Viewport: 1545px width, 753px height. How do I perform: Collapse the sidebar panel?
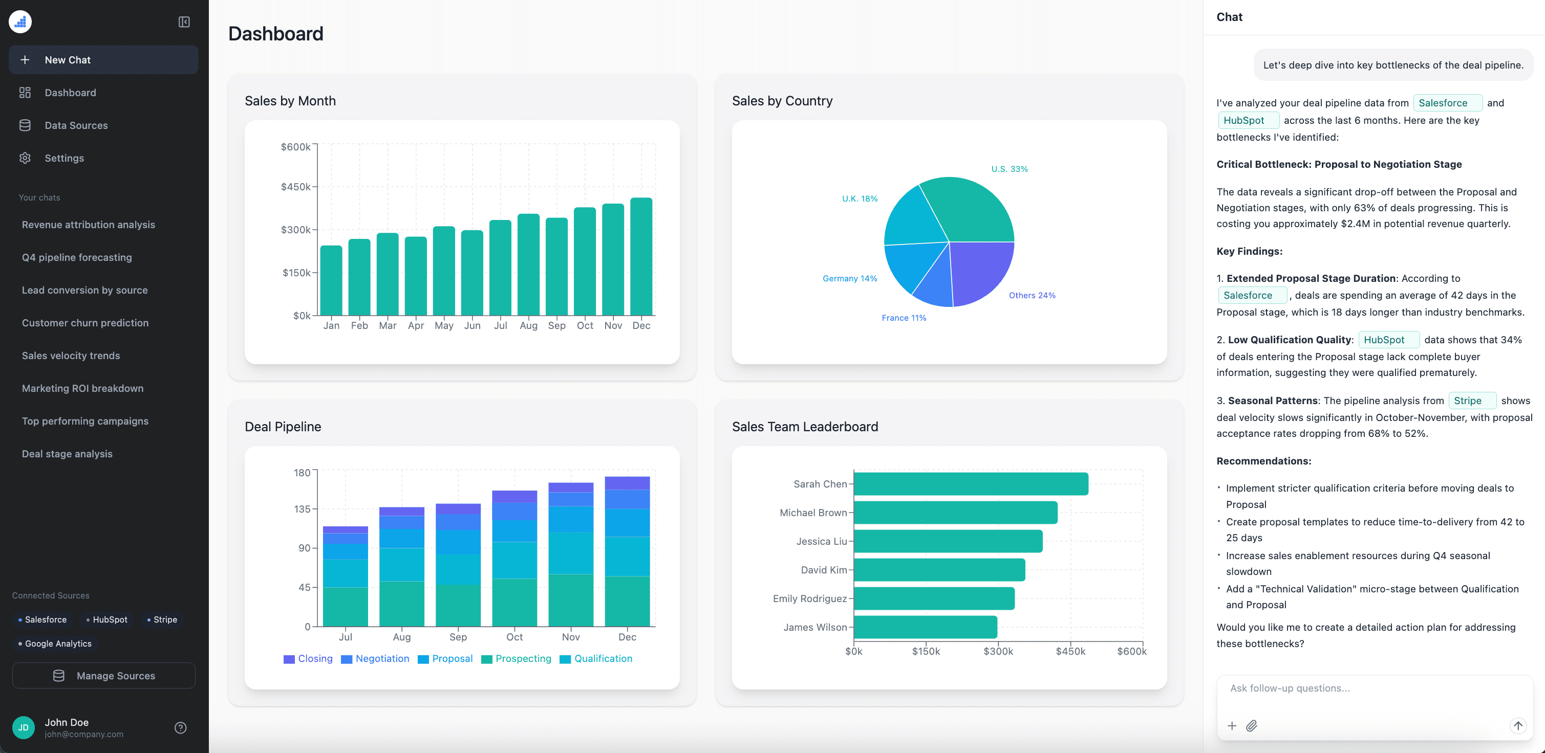[x=184, y=21]
